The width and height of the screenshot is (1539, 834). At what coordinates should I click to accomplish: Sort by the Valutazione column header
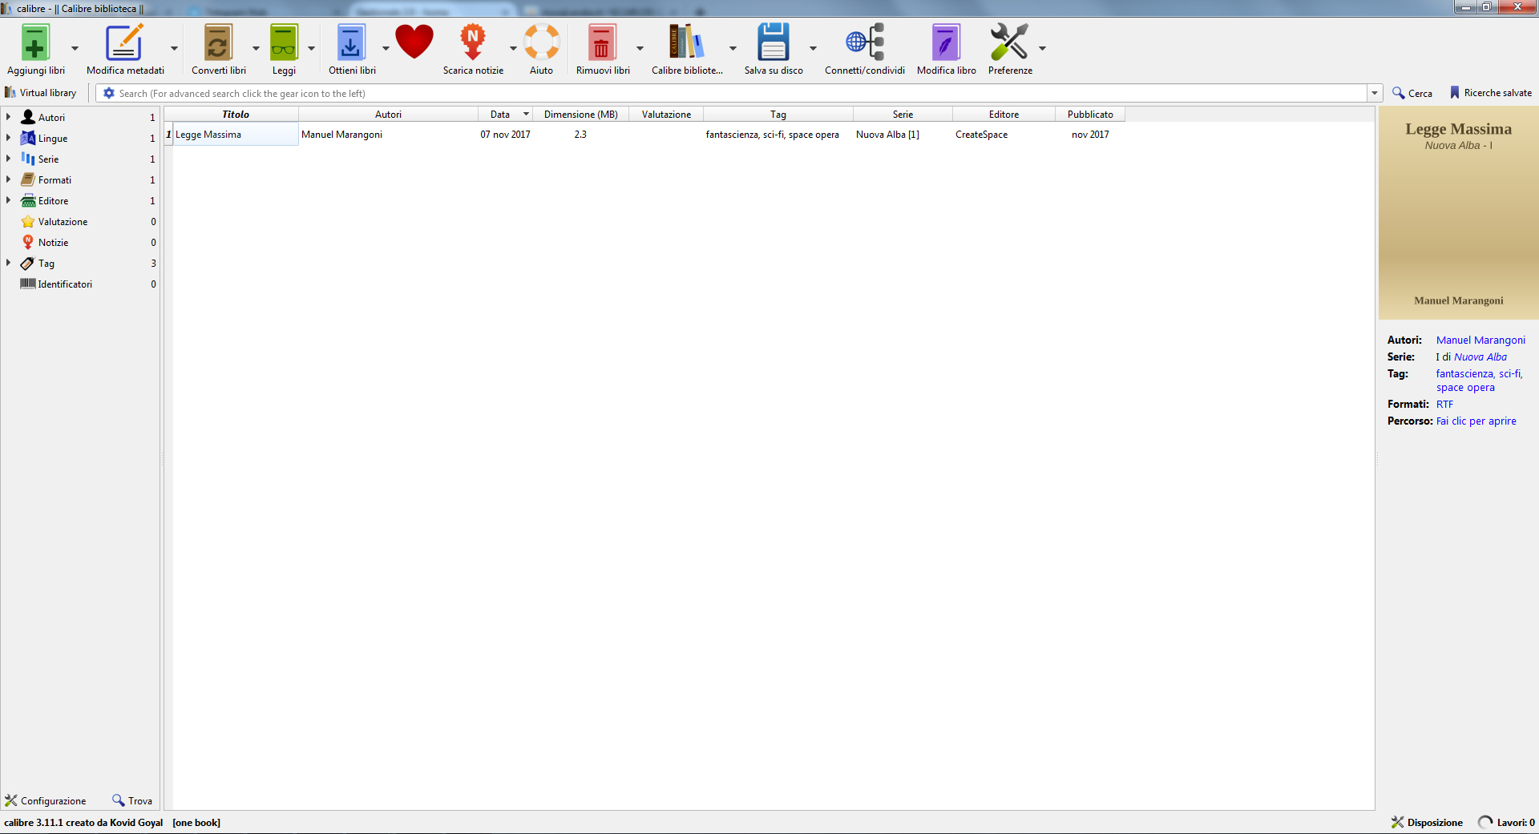click(666, 115)
